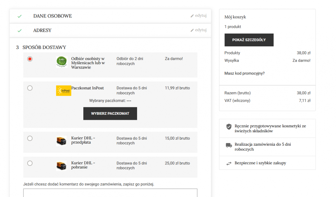
Task: Click the shield icon by handmade cosmetics
Action: click(229, 127)
